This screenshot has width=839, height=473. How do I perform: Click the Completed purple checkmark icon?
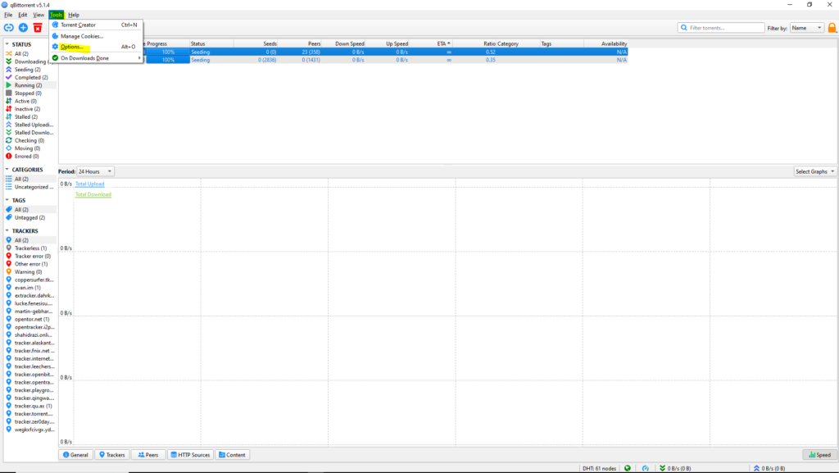tap(8, 77)
